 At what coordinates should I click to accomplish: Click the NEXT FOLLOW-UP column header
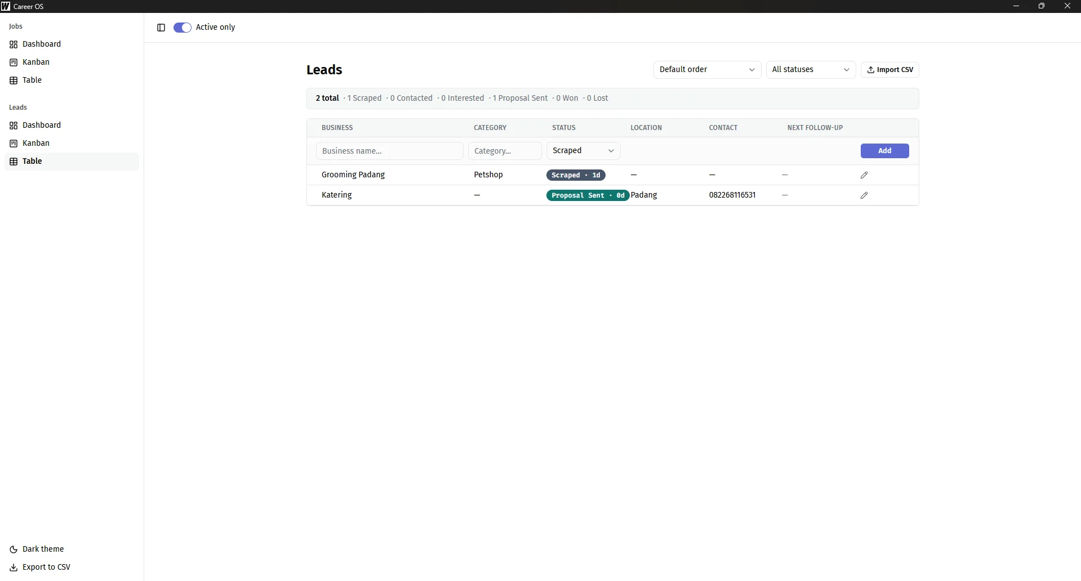(x=815, y=128)
